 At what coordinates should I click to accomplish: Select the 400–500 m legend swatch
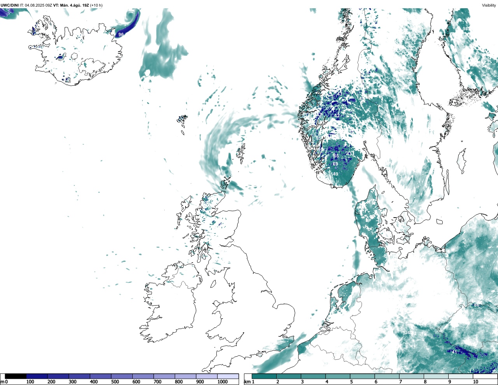coord(101,376)
